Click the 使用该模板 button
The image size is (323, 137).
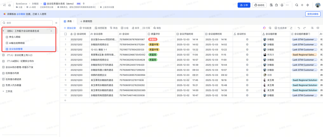point(313,14)
